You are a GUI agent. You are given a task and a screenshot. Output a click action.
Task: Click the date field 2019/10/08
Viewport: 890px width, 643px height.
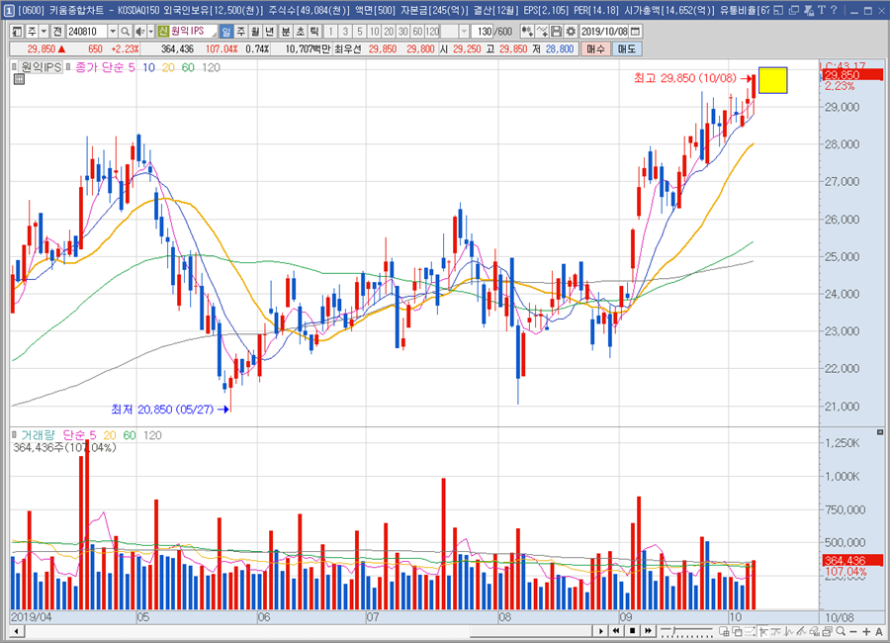click(604, 32)
